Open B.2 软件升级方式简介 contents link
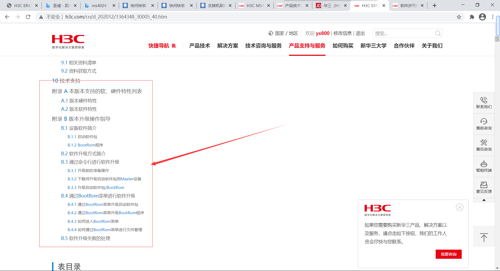This screenshot has width=500, height=271. [83, 153]
